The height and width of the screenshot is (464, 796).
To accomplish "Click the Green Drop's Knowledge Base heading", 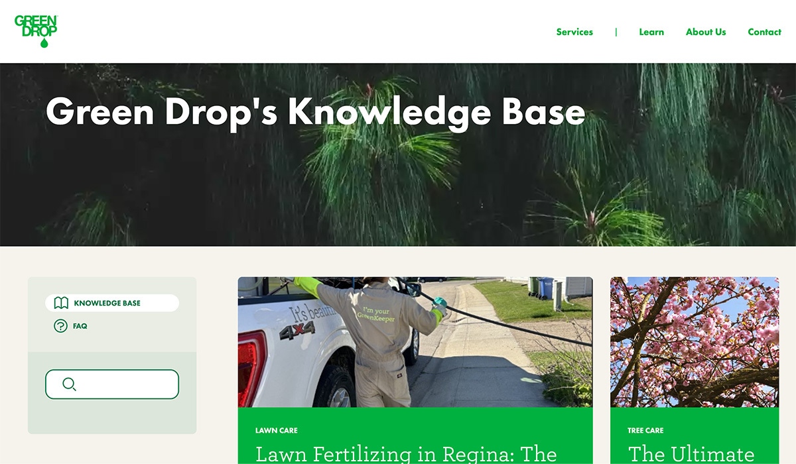I will 315,111.
